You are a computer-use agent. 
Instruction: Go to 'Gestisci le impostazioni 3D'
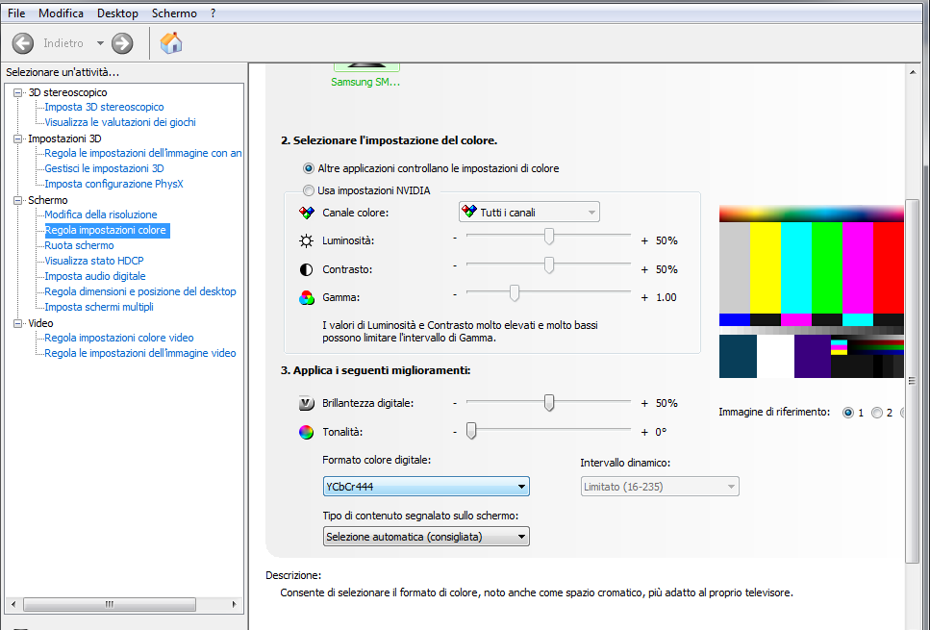pyautogui.click(x=104, y=168)
